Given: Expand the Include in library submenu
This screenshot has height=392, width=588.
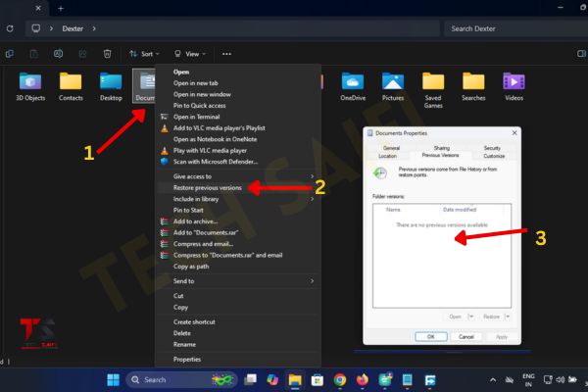Looking at the screenshot, I should click(x=312, y=199).
